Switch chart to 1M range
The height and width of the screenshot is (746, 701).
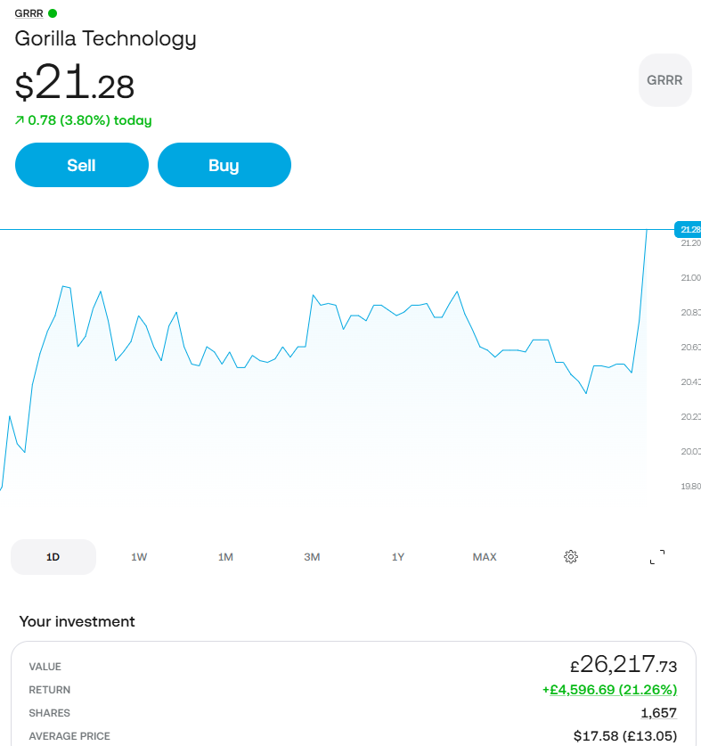pos(226,557)
